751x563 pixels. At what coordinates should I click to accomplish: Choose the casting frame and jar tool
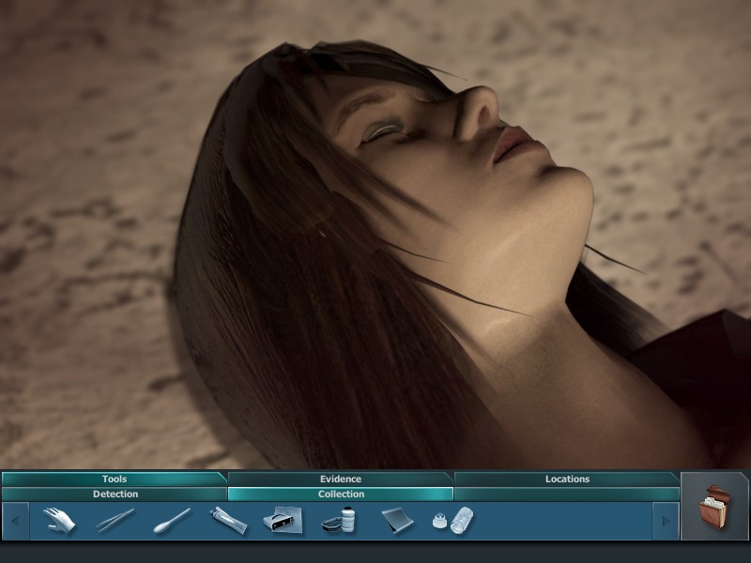point(339,521)
